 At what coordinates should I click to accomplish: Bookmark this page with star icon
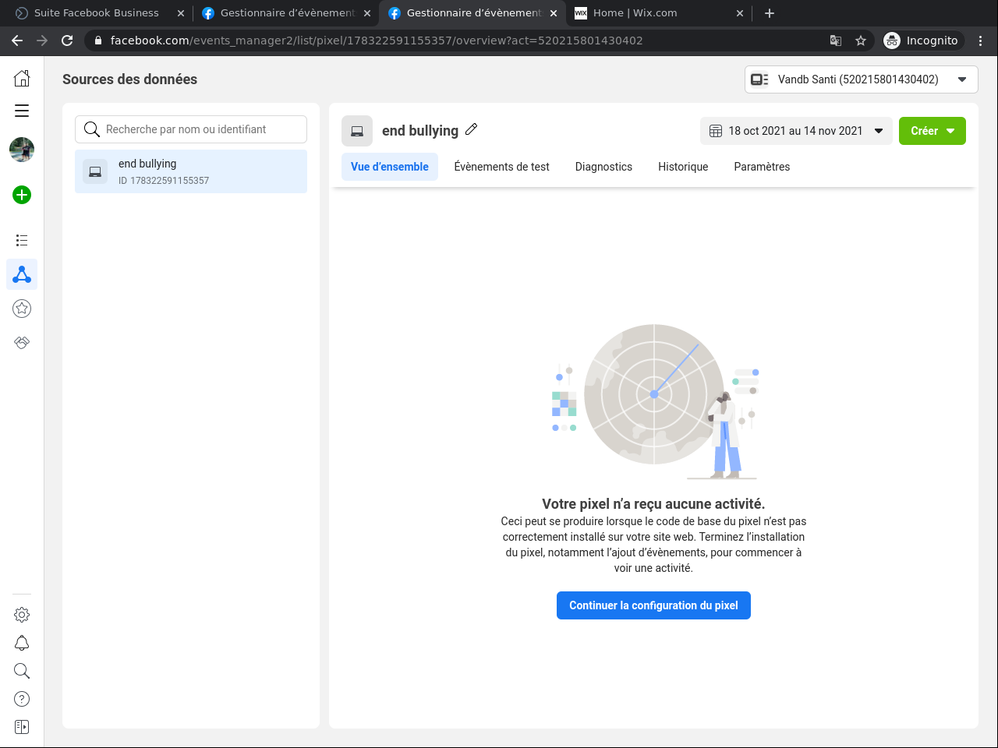(x=861, y=41)
